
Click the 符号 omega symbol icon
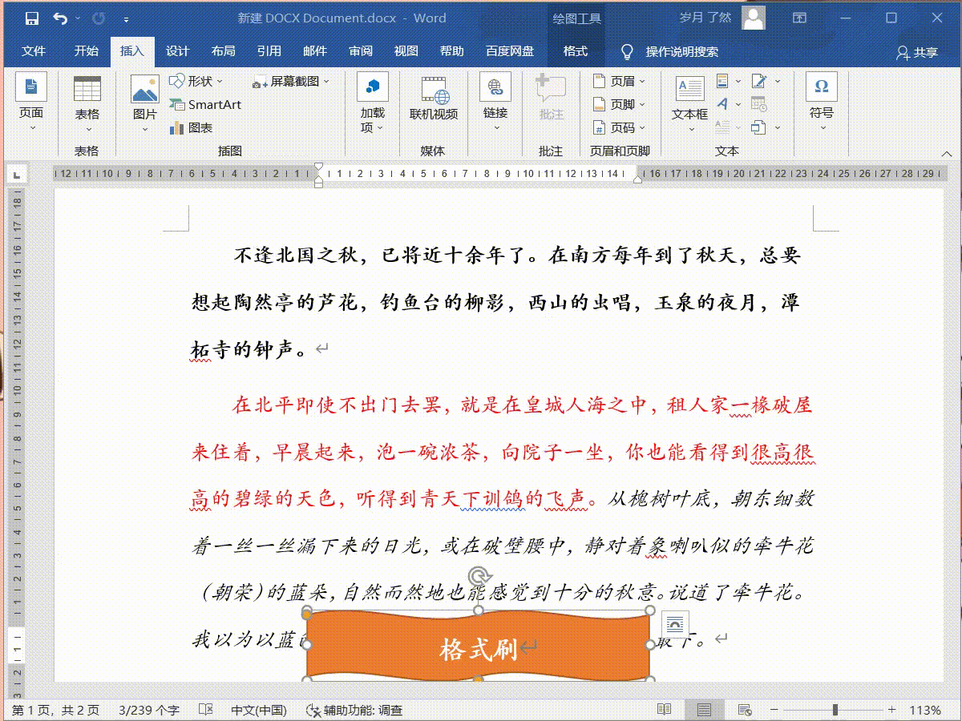click(822, 86)
